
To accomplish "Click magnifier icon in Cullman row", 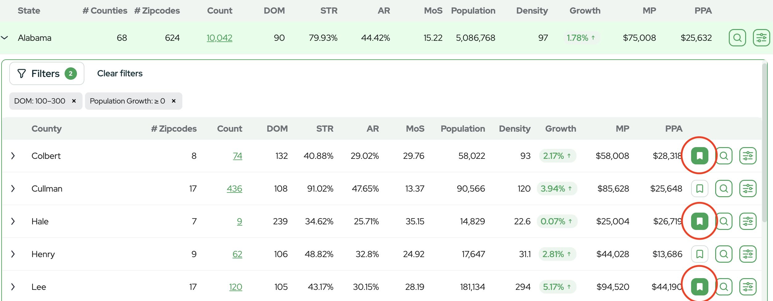I will 724,189.
